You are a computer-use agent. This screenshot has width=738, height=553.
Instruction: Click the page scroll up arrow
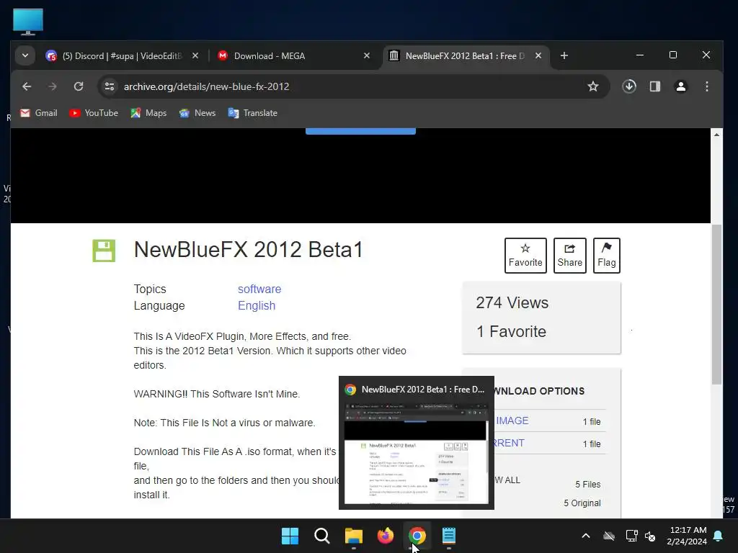pyautogui.click(x=716, y=135)
